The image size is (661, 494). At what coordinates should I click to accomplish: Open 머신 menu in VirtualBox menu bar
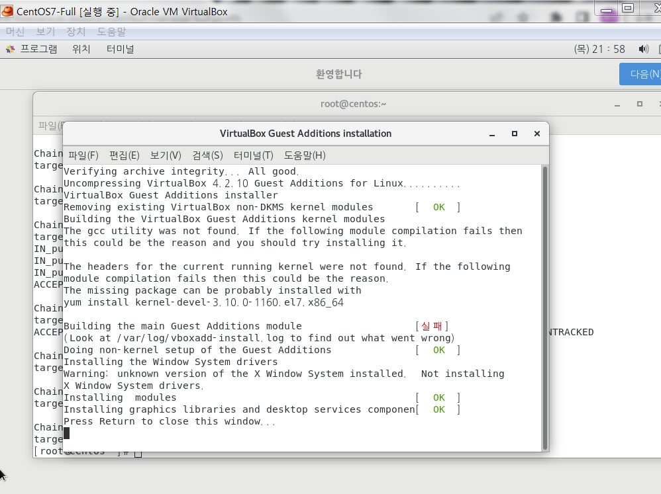pyautogui.click(x=15, y=32)
